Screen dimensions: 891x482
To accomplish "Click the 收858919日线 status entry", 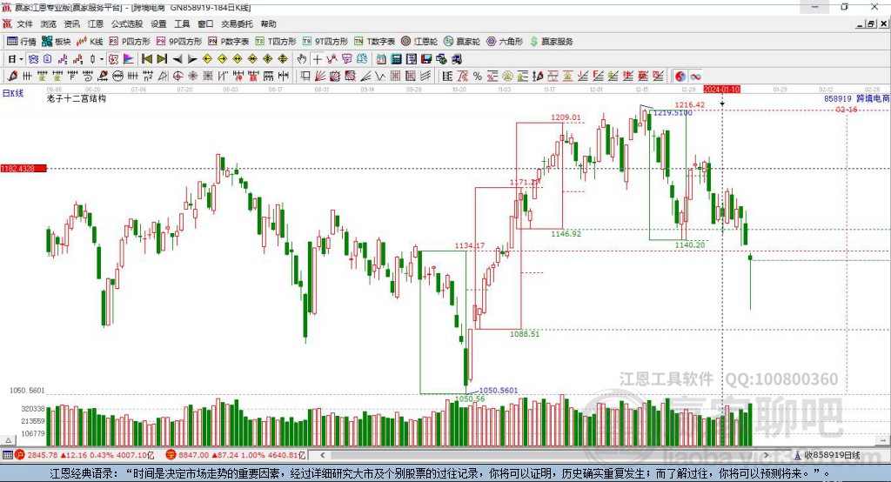I will [827, 455].
